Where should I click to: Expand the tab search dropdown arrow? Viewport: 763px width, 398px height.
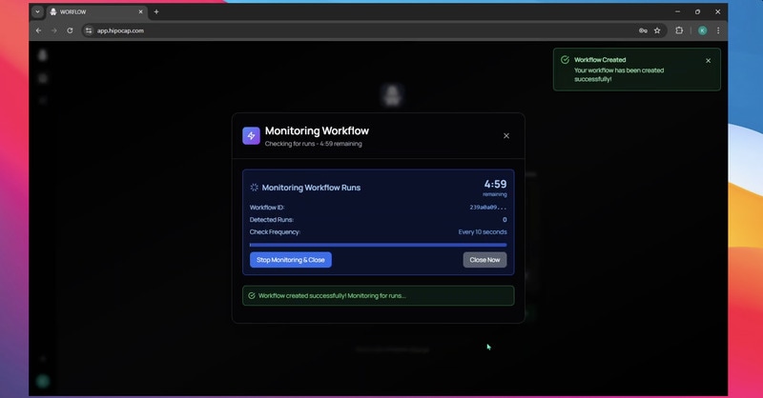tap(38, 11)
